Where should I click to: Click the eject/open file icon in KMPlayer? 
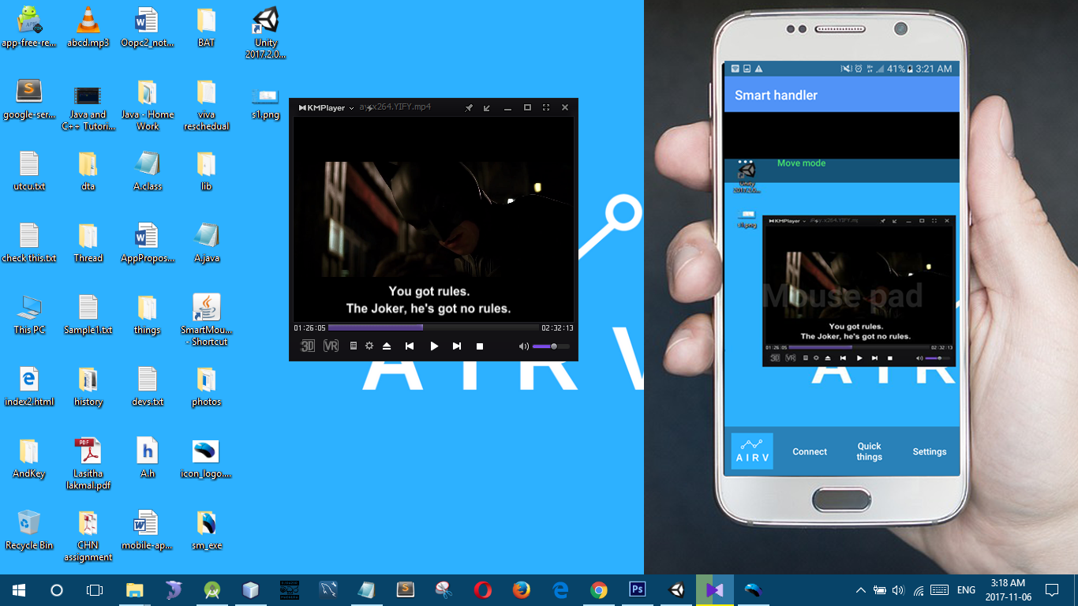point(387,346)
